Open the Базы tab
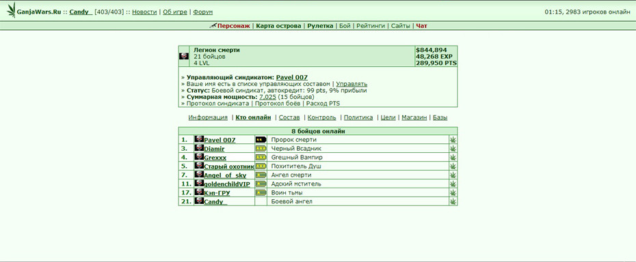The image size is (636, 262). point(440,117)
